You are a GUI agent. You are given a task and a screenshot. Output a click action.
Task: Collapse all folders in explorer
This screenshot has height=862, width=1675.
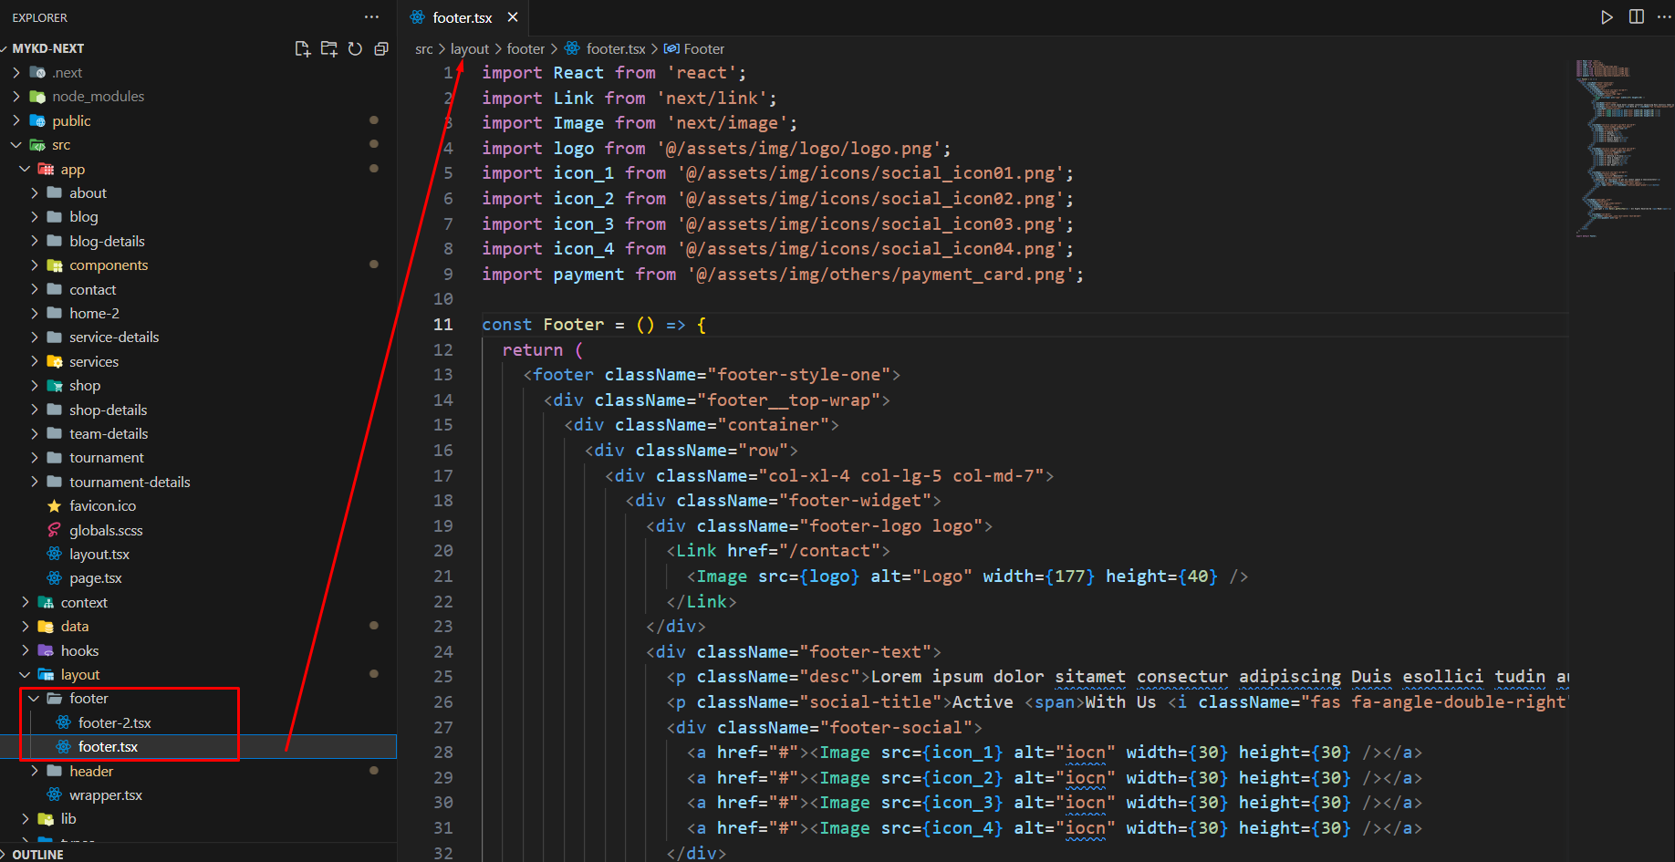click(x=381, y=48)
